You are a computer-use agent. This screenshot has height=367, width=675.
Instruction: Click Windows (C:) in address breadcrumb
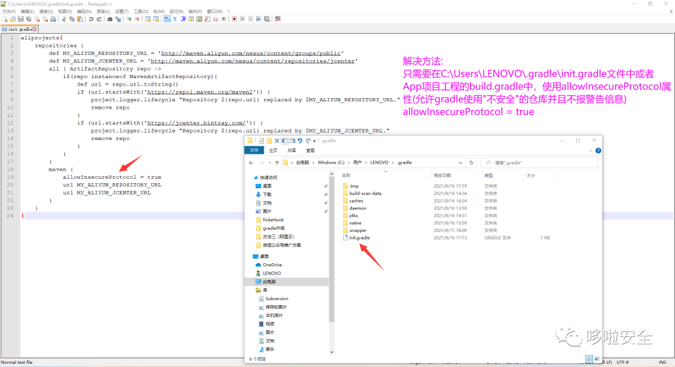pos(331,163)
